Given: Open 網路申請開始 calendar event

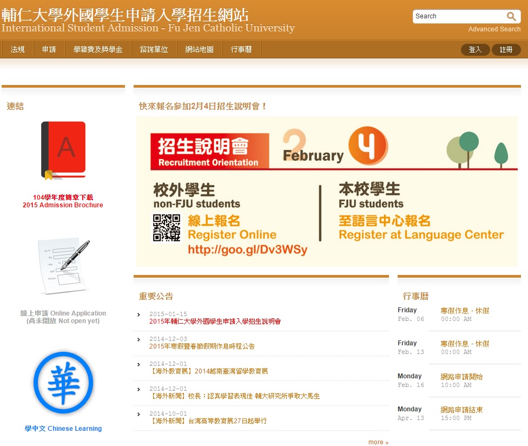Looking at the screenshot, I should 461,377.
